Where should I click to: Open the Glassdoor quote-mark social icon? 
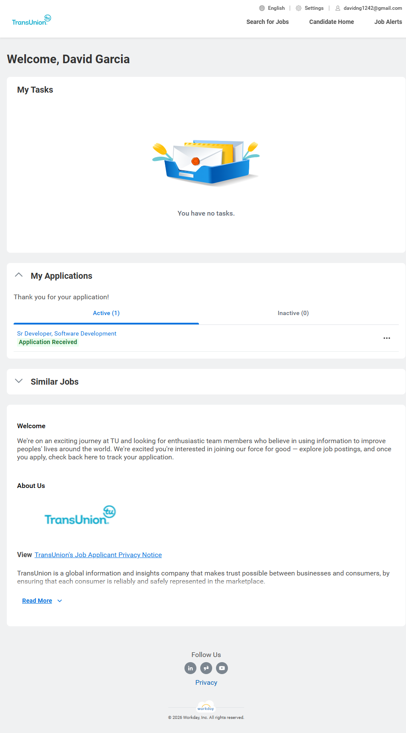click(x=206, y=668)
